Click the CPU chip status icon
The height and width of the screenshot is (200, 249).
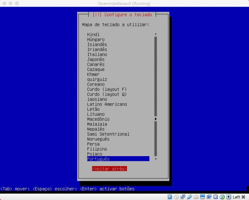coord(215,197)
